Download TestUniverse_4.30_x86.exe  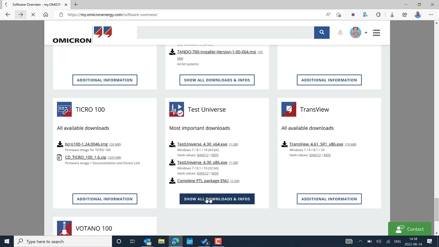[202, 162]
